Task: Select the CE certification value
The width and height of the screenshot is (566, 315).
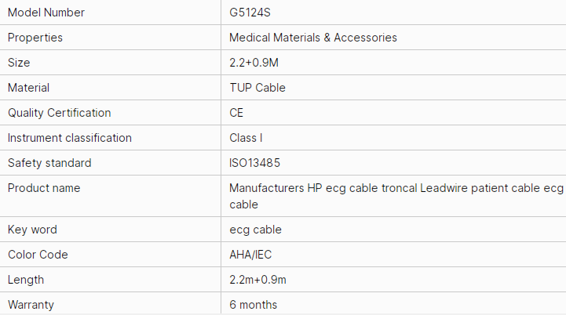Action: click(x=236, y=113)
